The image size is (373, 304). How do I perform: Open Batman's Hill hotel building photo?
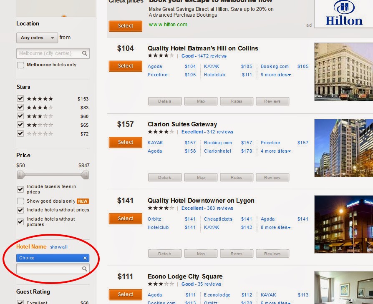(x=343, y=72)
